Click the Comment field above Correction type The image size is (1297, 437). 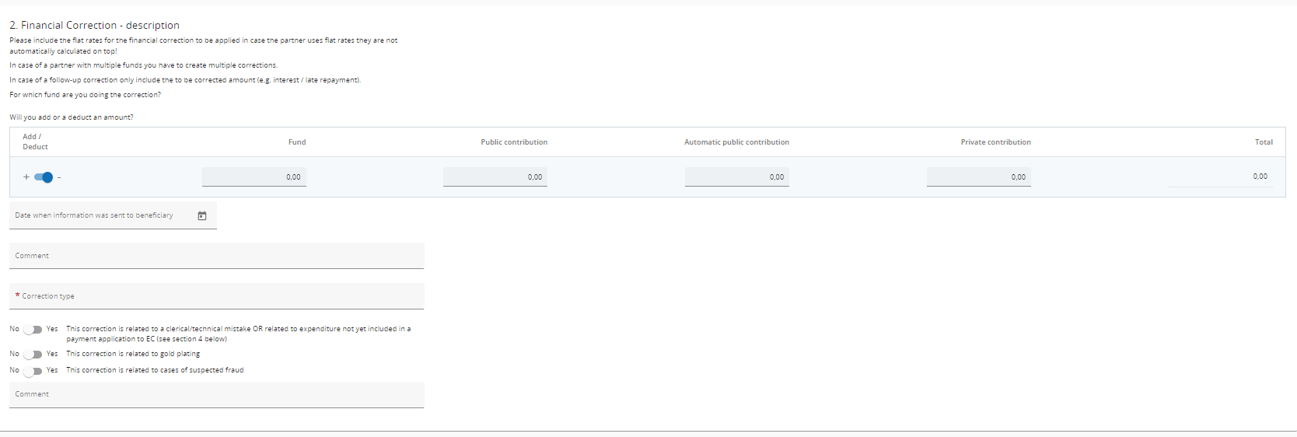point(216,256)
